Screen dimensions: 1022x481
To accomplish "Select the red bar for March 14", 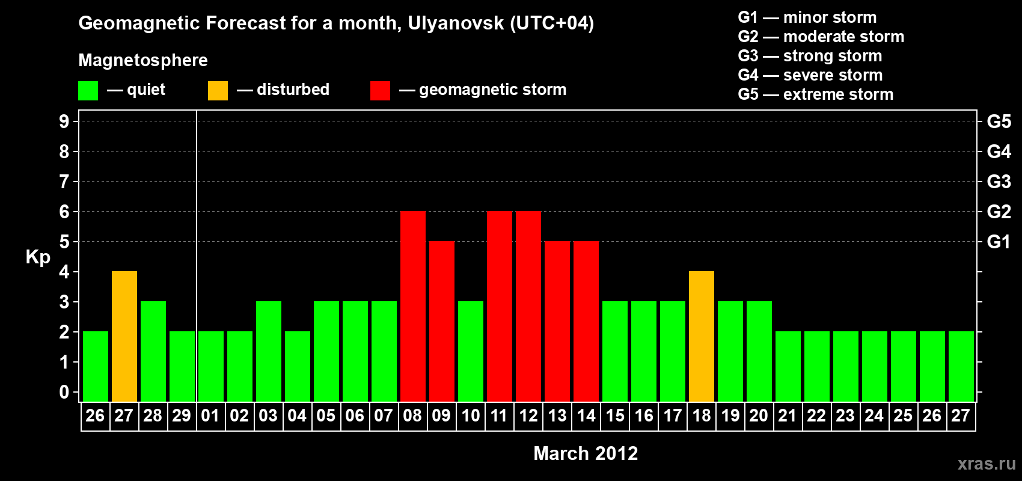I will 586,321.
